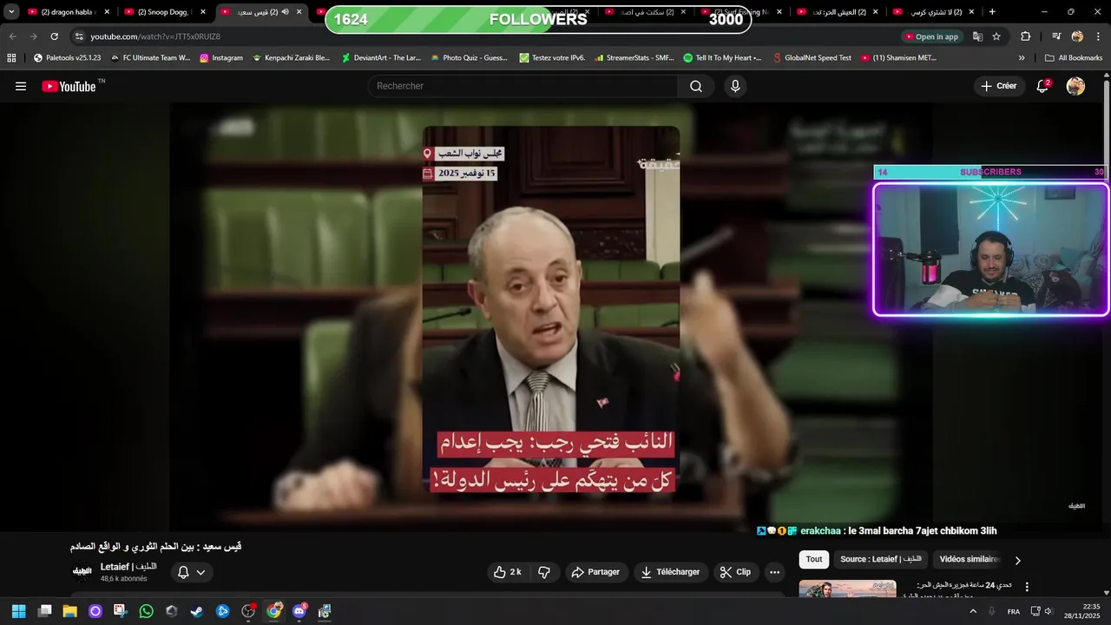Open the YouTube hamburger guide menu
The width and height of the screenshot is (1111, 625).
point(21,86)
